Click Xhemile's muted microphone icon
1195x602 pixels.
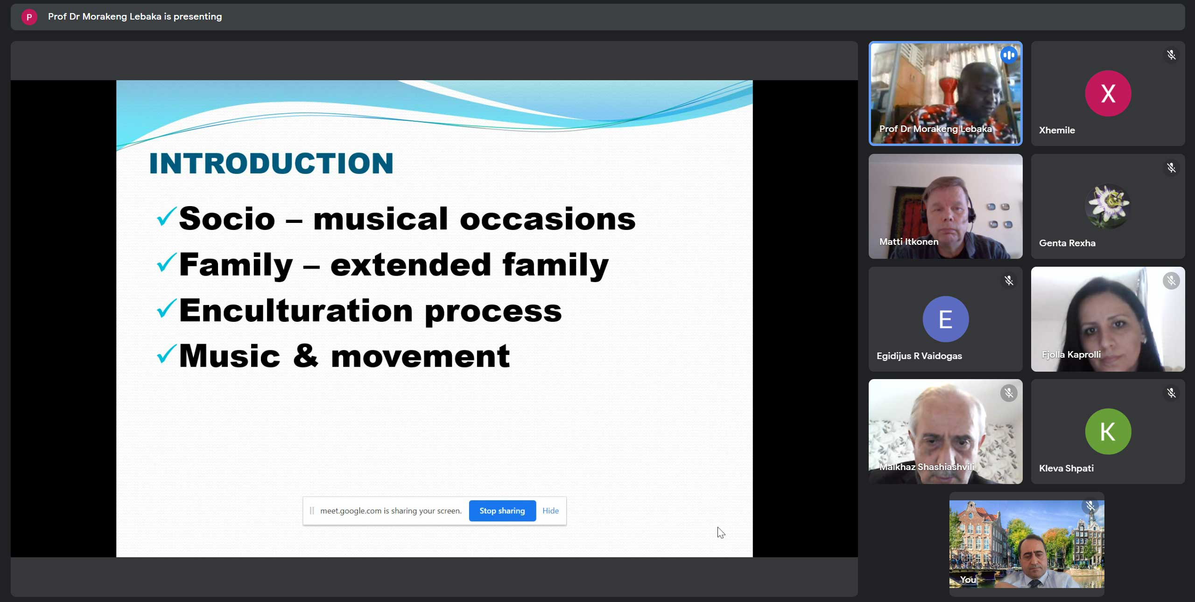(1171, 55)
